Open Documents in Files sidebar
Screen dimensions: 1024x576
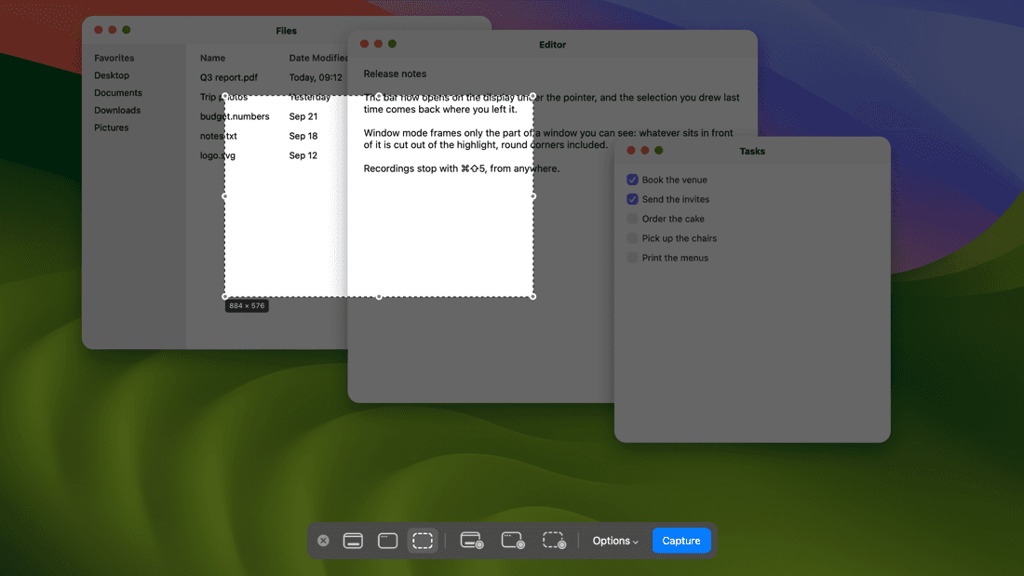118,93
